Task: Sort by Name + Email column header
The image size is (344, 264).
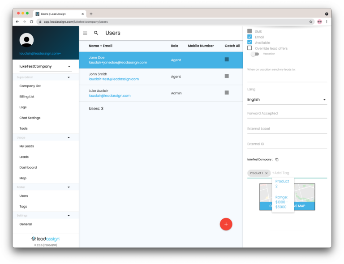Action: tap(100, 46)
